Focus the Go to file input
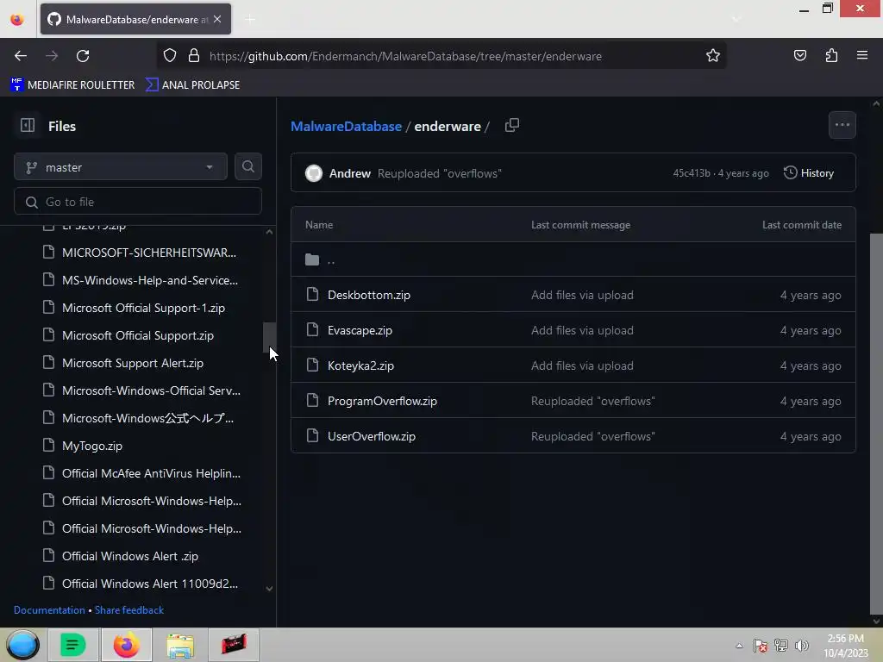883x662 pixels. (138, 202)
